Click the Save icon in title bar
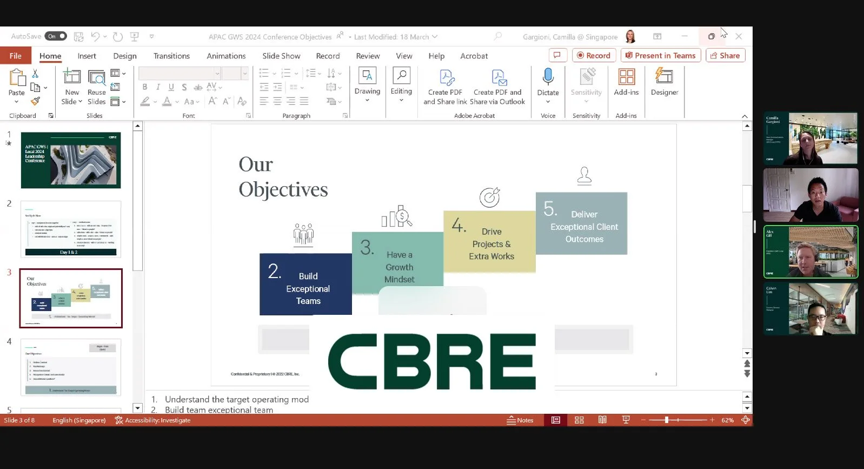The width and height of the screenshot is (864, 469). tap(79, 37)
